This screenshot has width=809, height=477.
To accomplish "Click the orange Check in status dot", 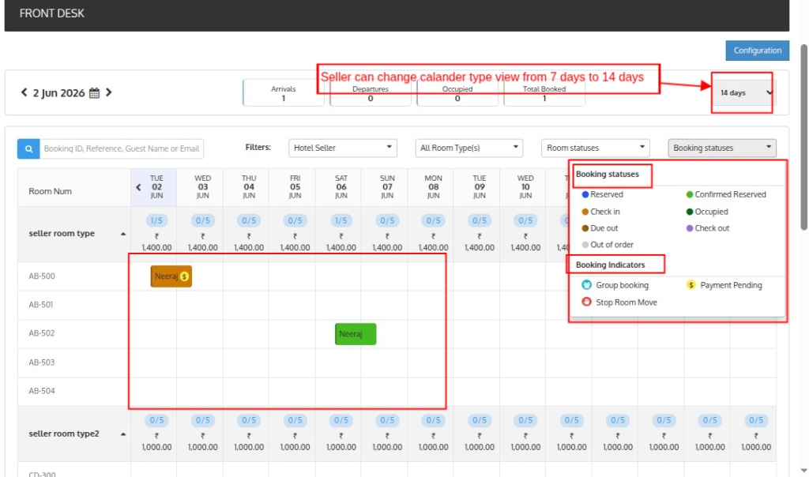I will pos(585,212).
